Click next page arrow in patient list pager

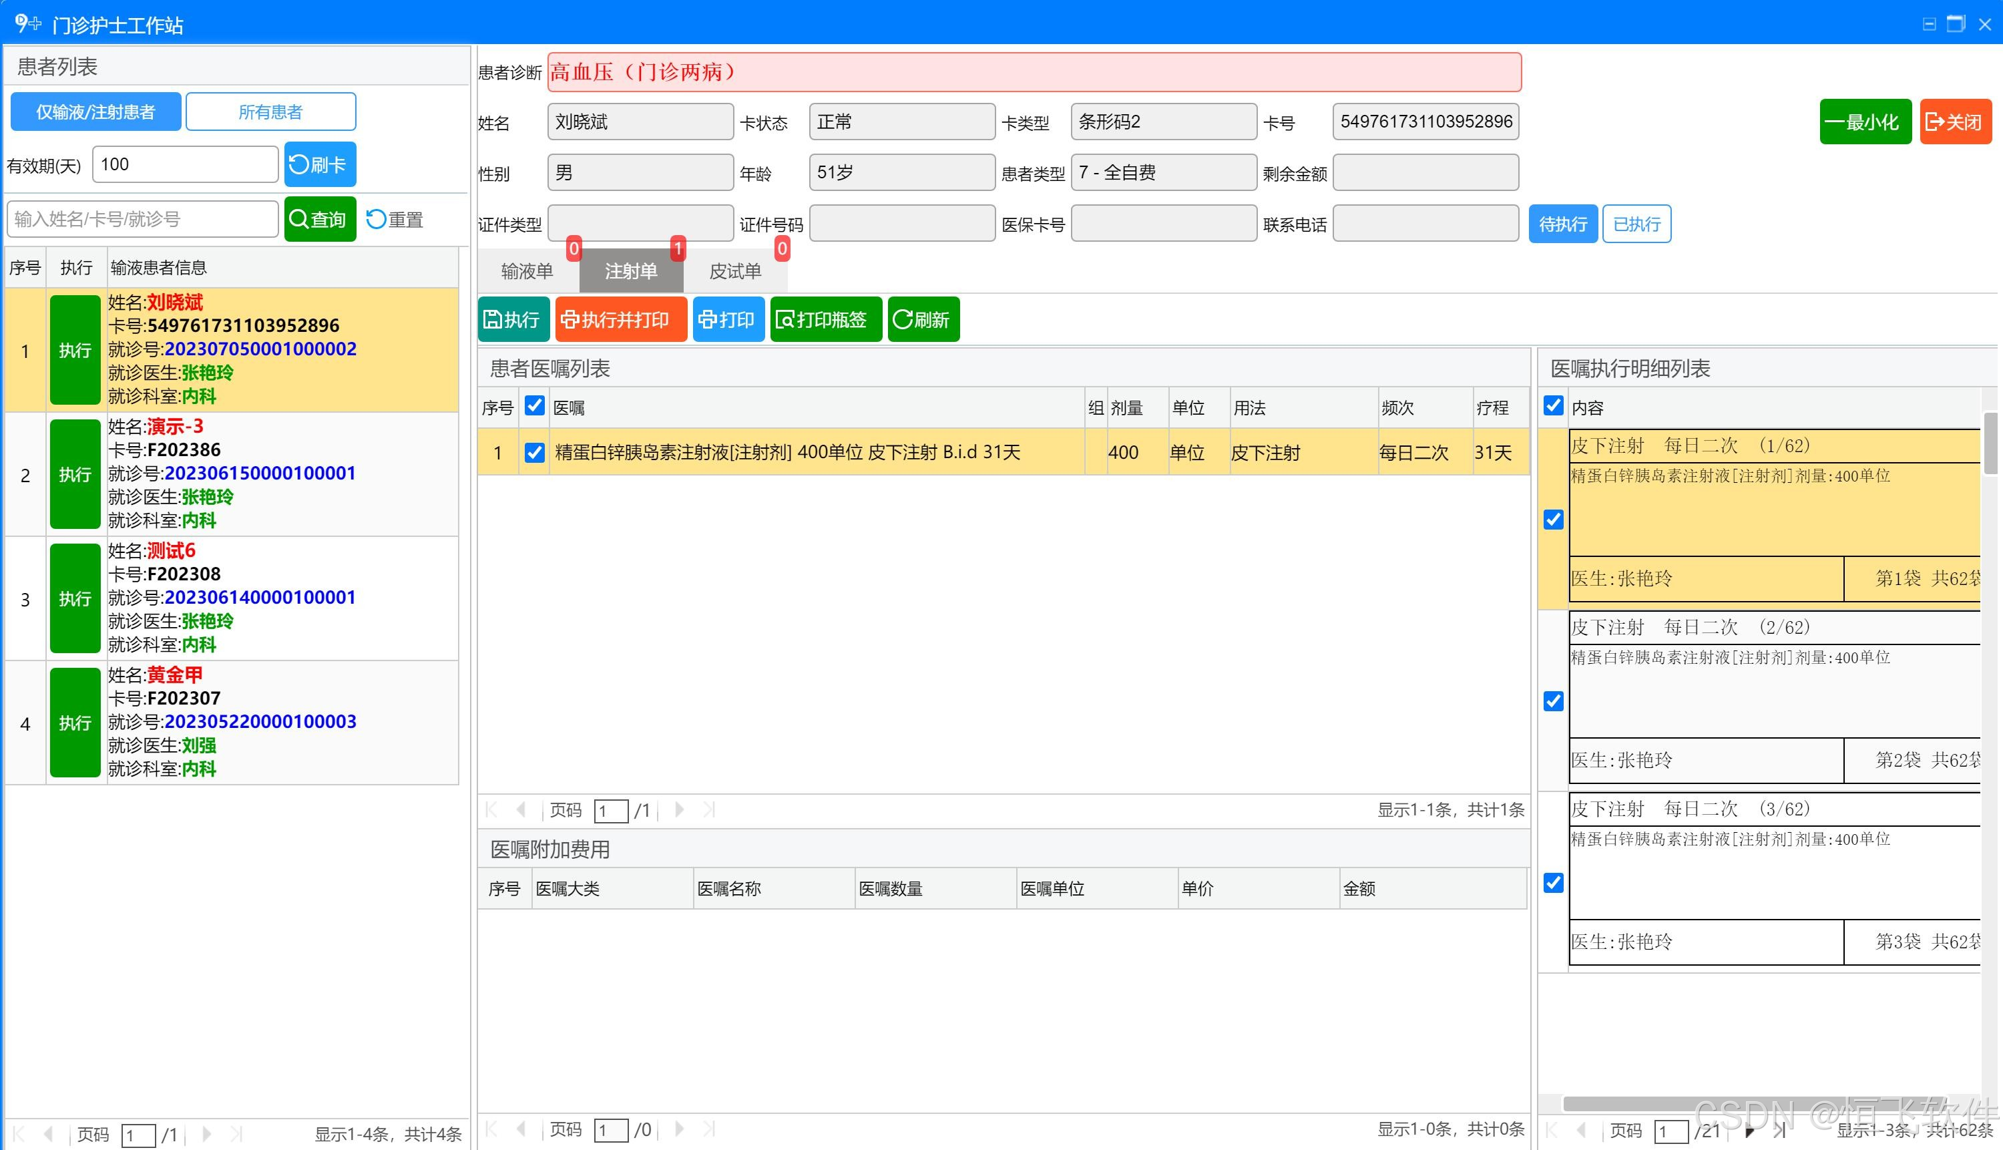[207, 1134]
